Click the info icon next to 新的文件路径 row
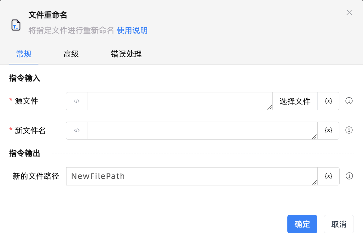The image size is (363, 242). pos(349,176)
